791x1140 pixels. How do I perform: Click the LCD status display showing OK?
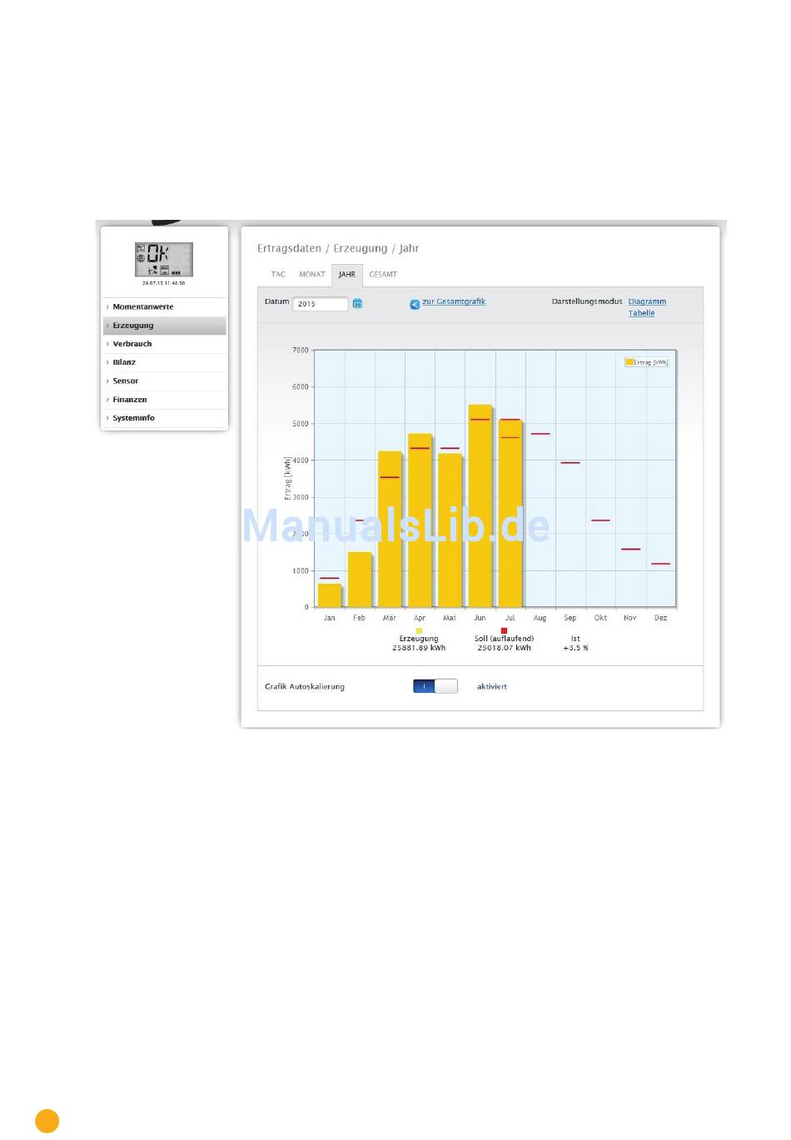tap(164, 260)
